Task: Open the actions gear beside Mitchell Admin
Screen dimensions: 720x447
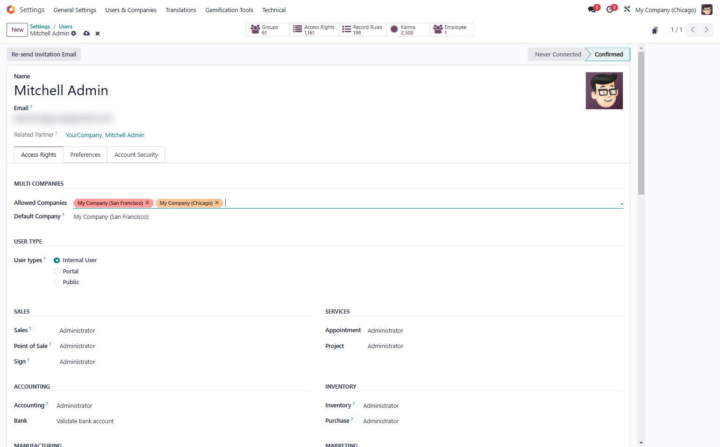Action: 74,34
